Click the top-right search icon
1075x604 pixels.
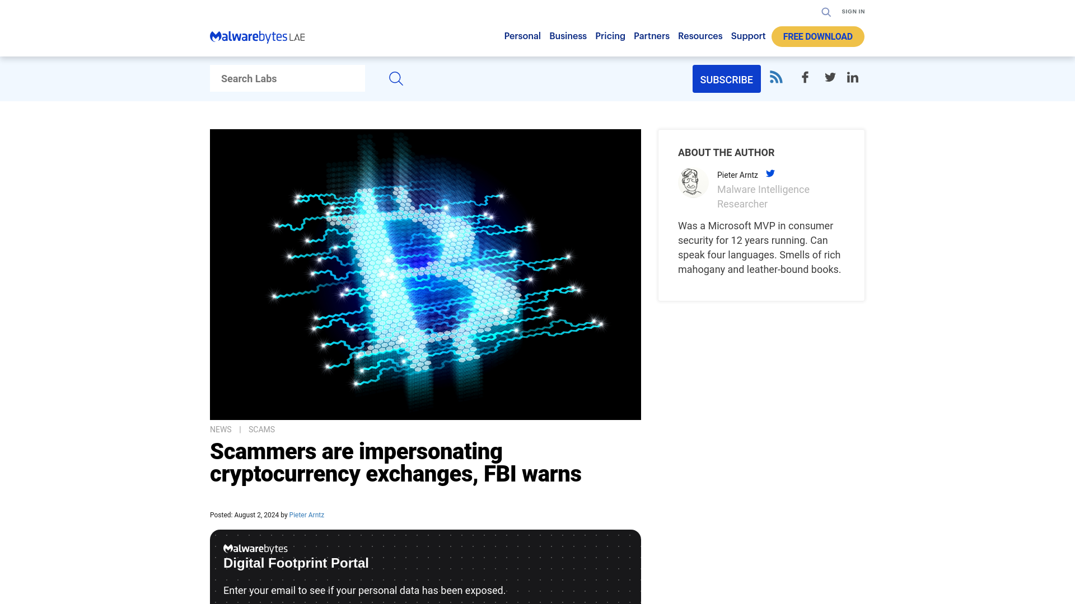826,11
